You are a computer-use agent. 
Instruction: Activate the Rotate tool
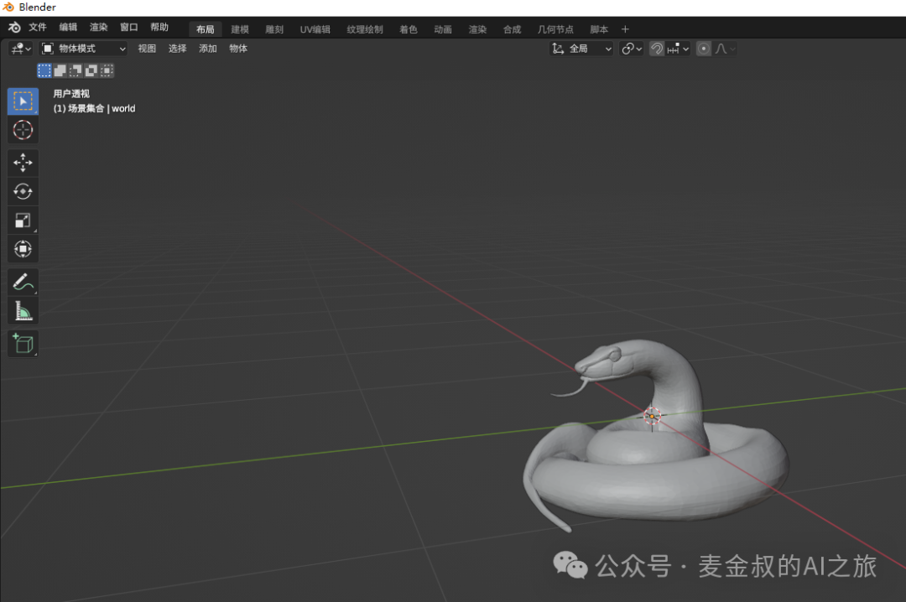23,192
